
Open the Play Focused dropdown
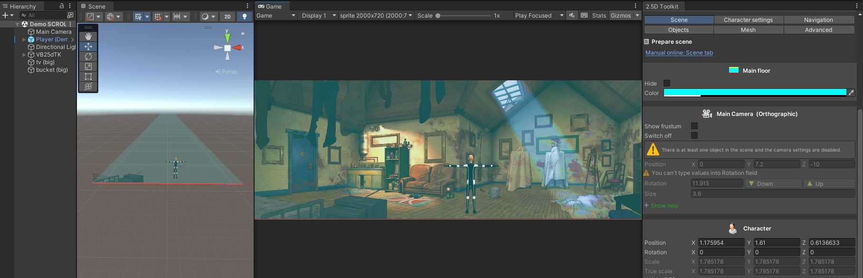(539, 16)
